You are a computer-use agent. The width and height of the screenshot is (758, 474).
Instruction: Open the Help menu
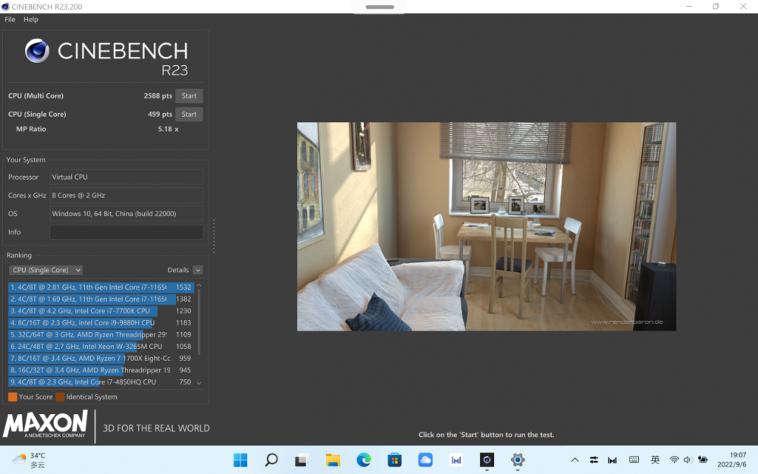click(30, 20)
